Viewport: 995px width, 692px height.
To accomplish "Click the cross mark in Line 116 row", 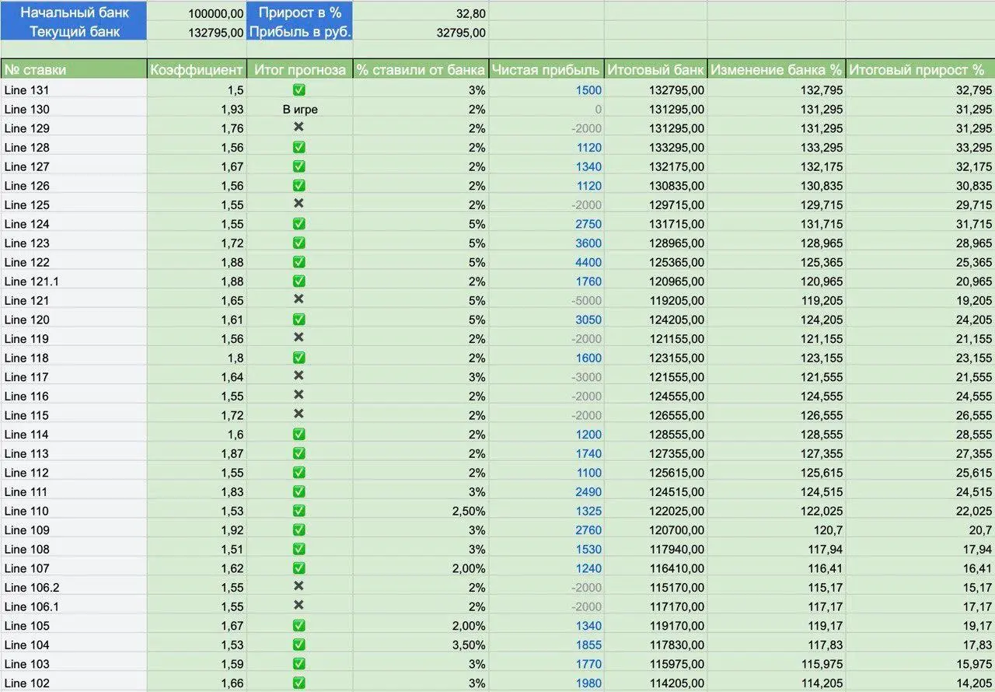I will click(x=299, y=395).
